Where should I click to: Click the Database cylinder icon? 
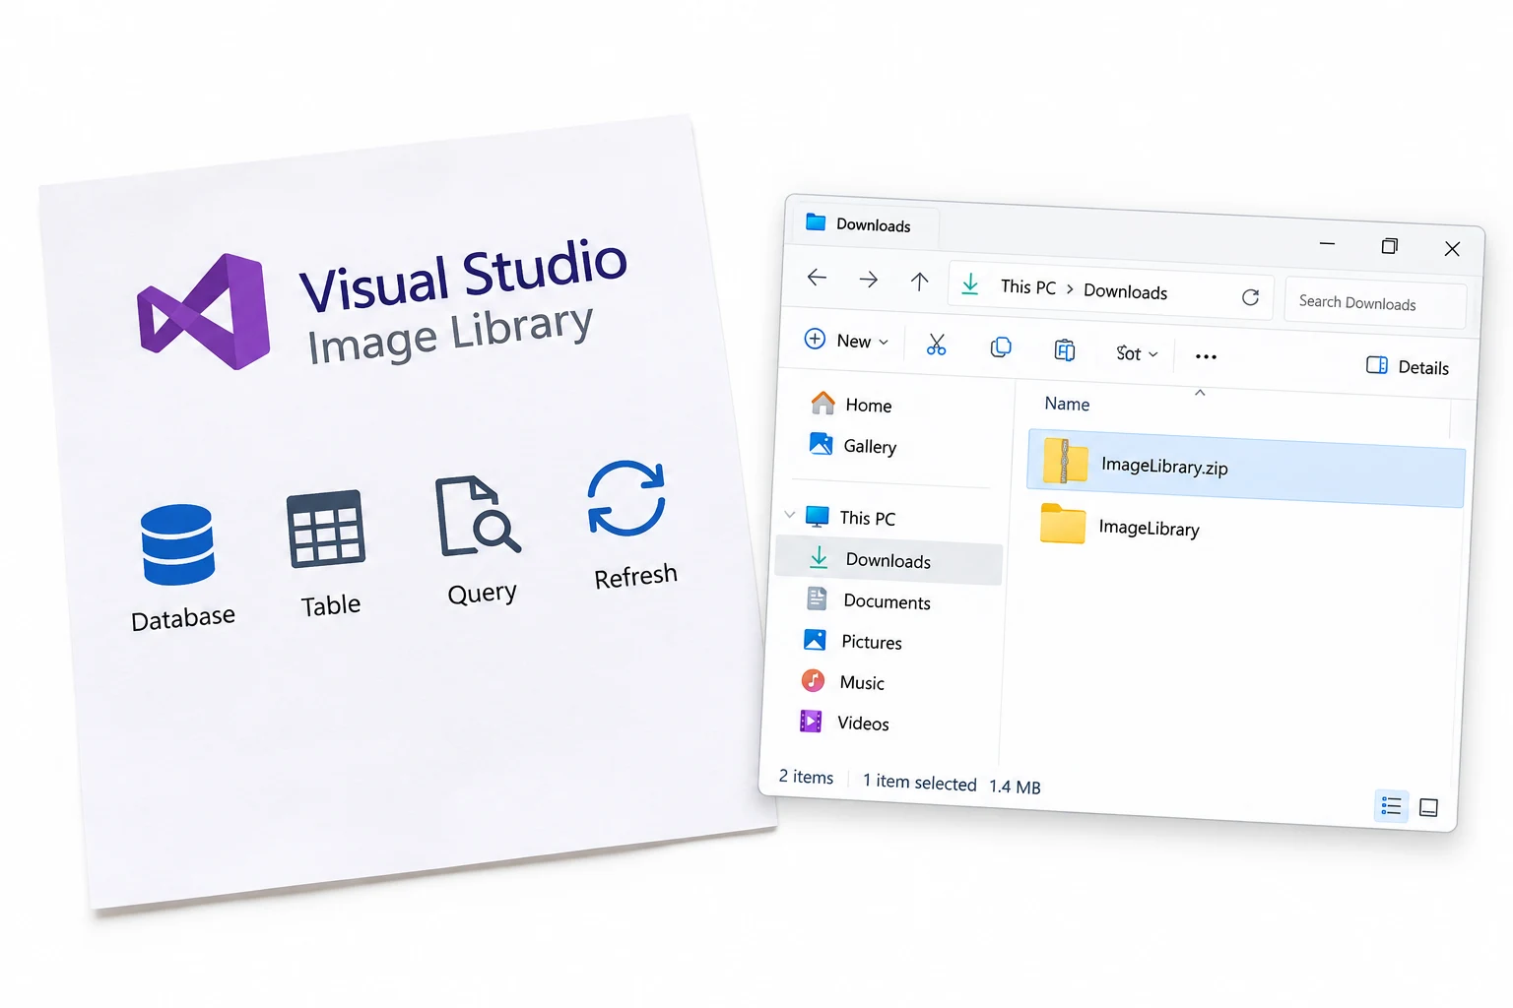pyautogui.click(x=177, y=545)
